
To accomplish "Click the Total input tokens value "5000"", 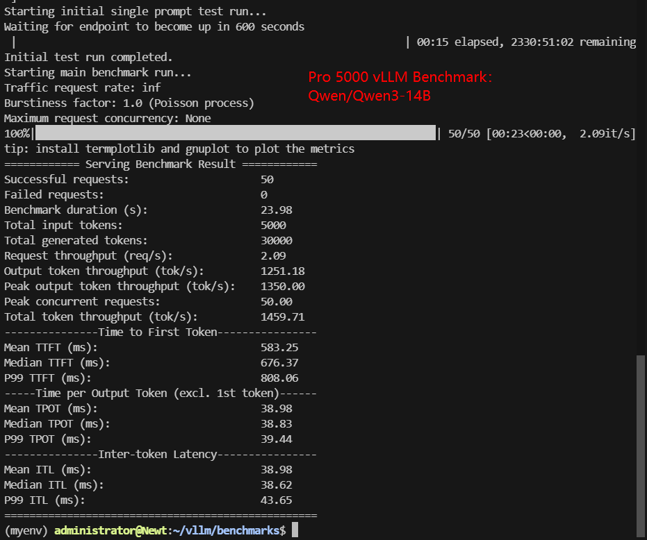I will tap(273, 225).
